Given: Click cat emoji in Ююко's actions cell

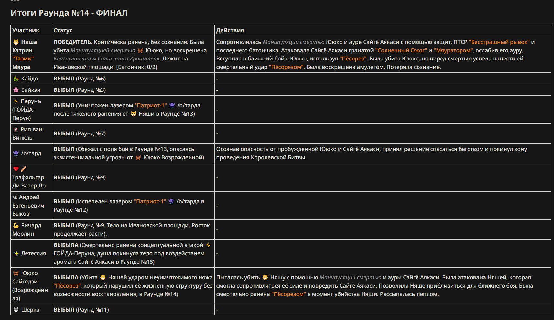Looking at the screenshot, I should [x=265, y=277].
